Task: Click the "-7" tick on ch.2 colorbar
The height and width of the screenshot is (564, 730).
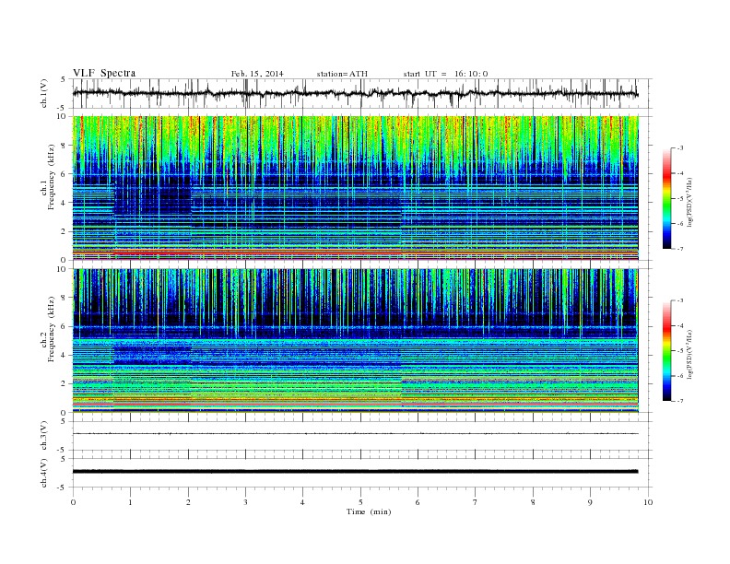Action: 680,401
